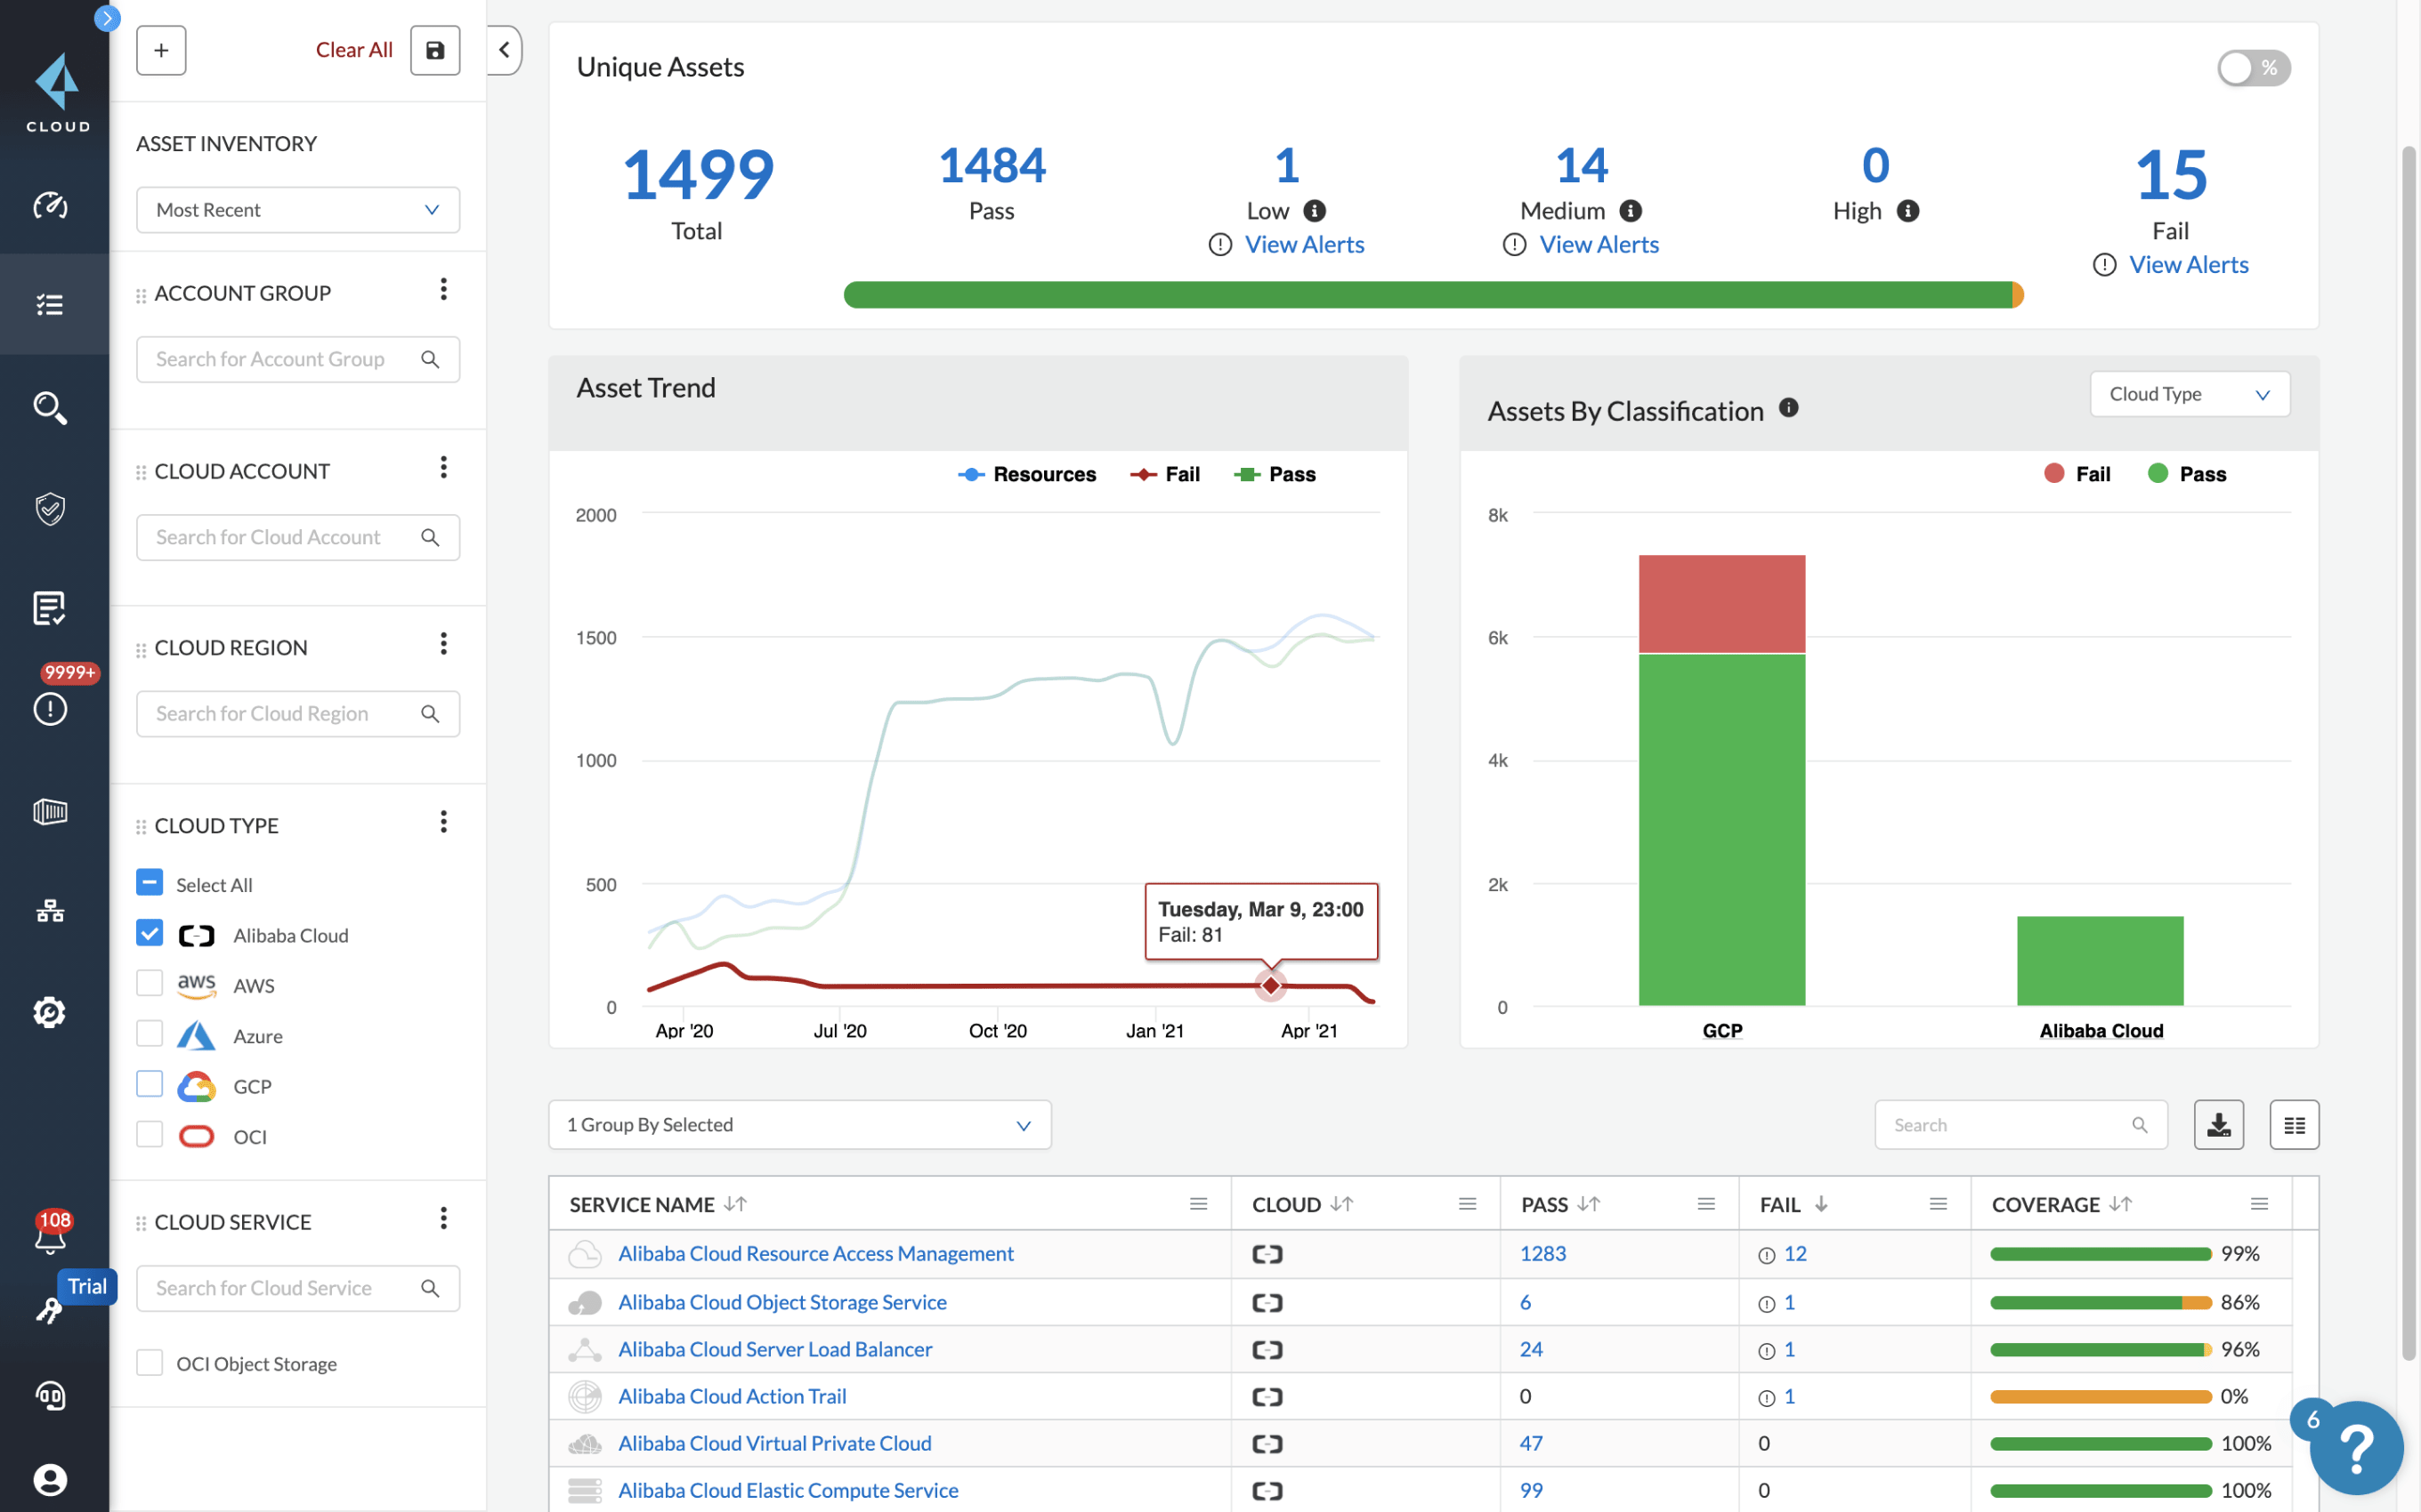Click the Clear All link

[x=353, y=50]
